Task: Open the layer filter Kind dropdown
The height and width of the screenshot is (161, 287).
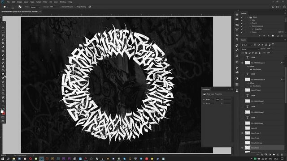Action: [x=247, y=45]
